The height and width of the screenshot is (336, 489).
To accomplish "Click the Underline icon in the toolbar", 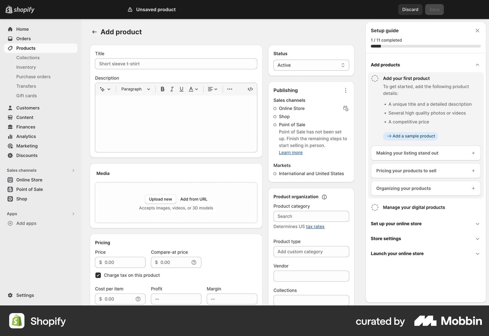I will 181,89.
